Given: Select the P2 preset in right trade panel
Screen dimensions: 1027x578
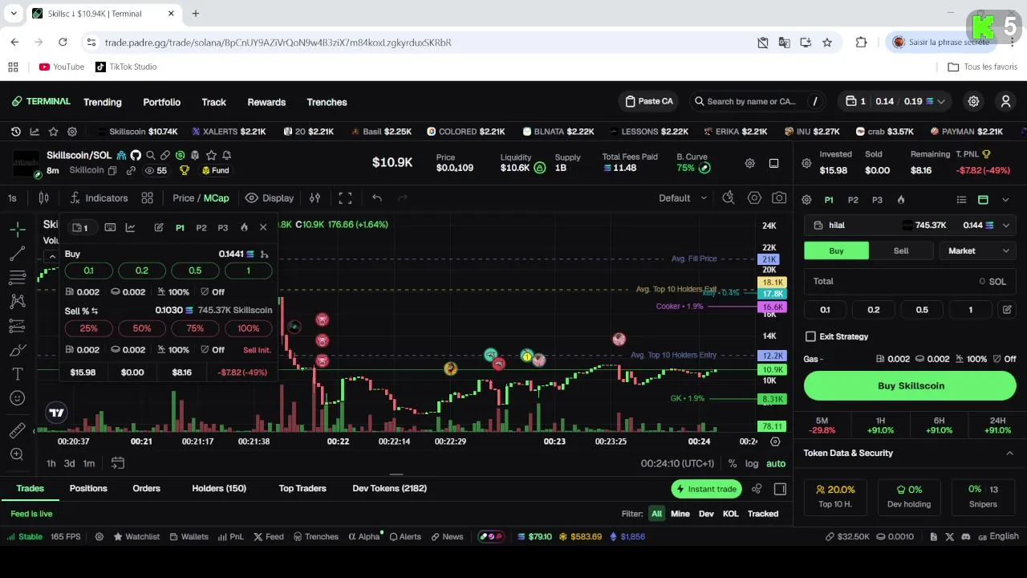Looking at the screenshot, I should pos(853,200).
